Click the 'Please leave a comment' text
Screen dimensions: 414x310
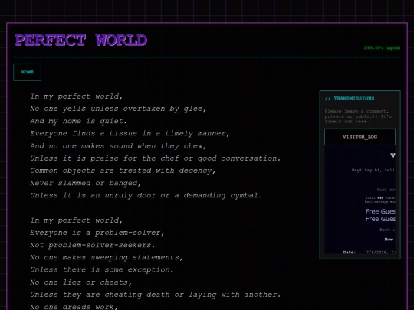pyautogui.click(x=358, y=116)
